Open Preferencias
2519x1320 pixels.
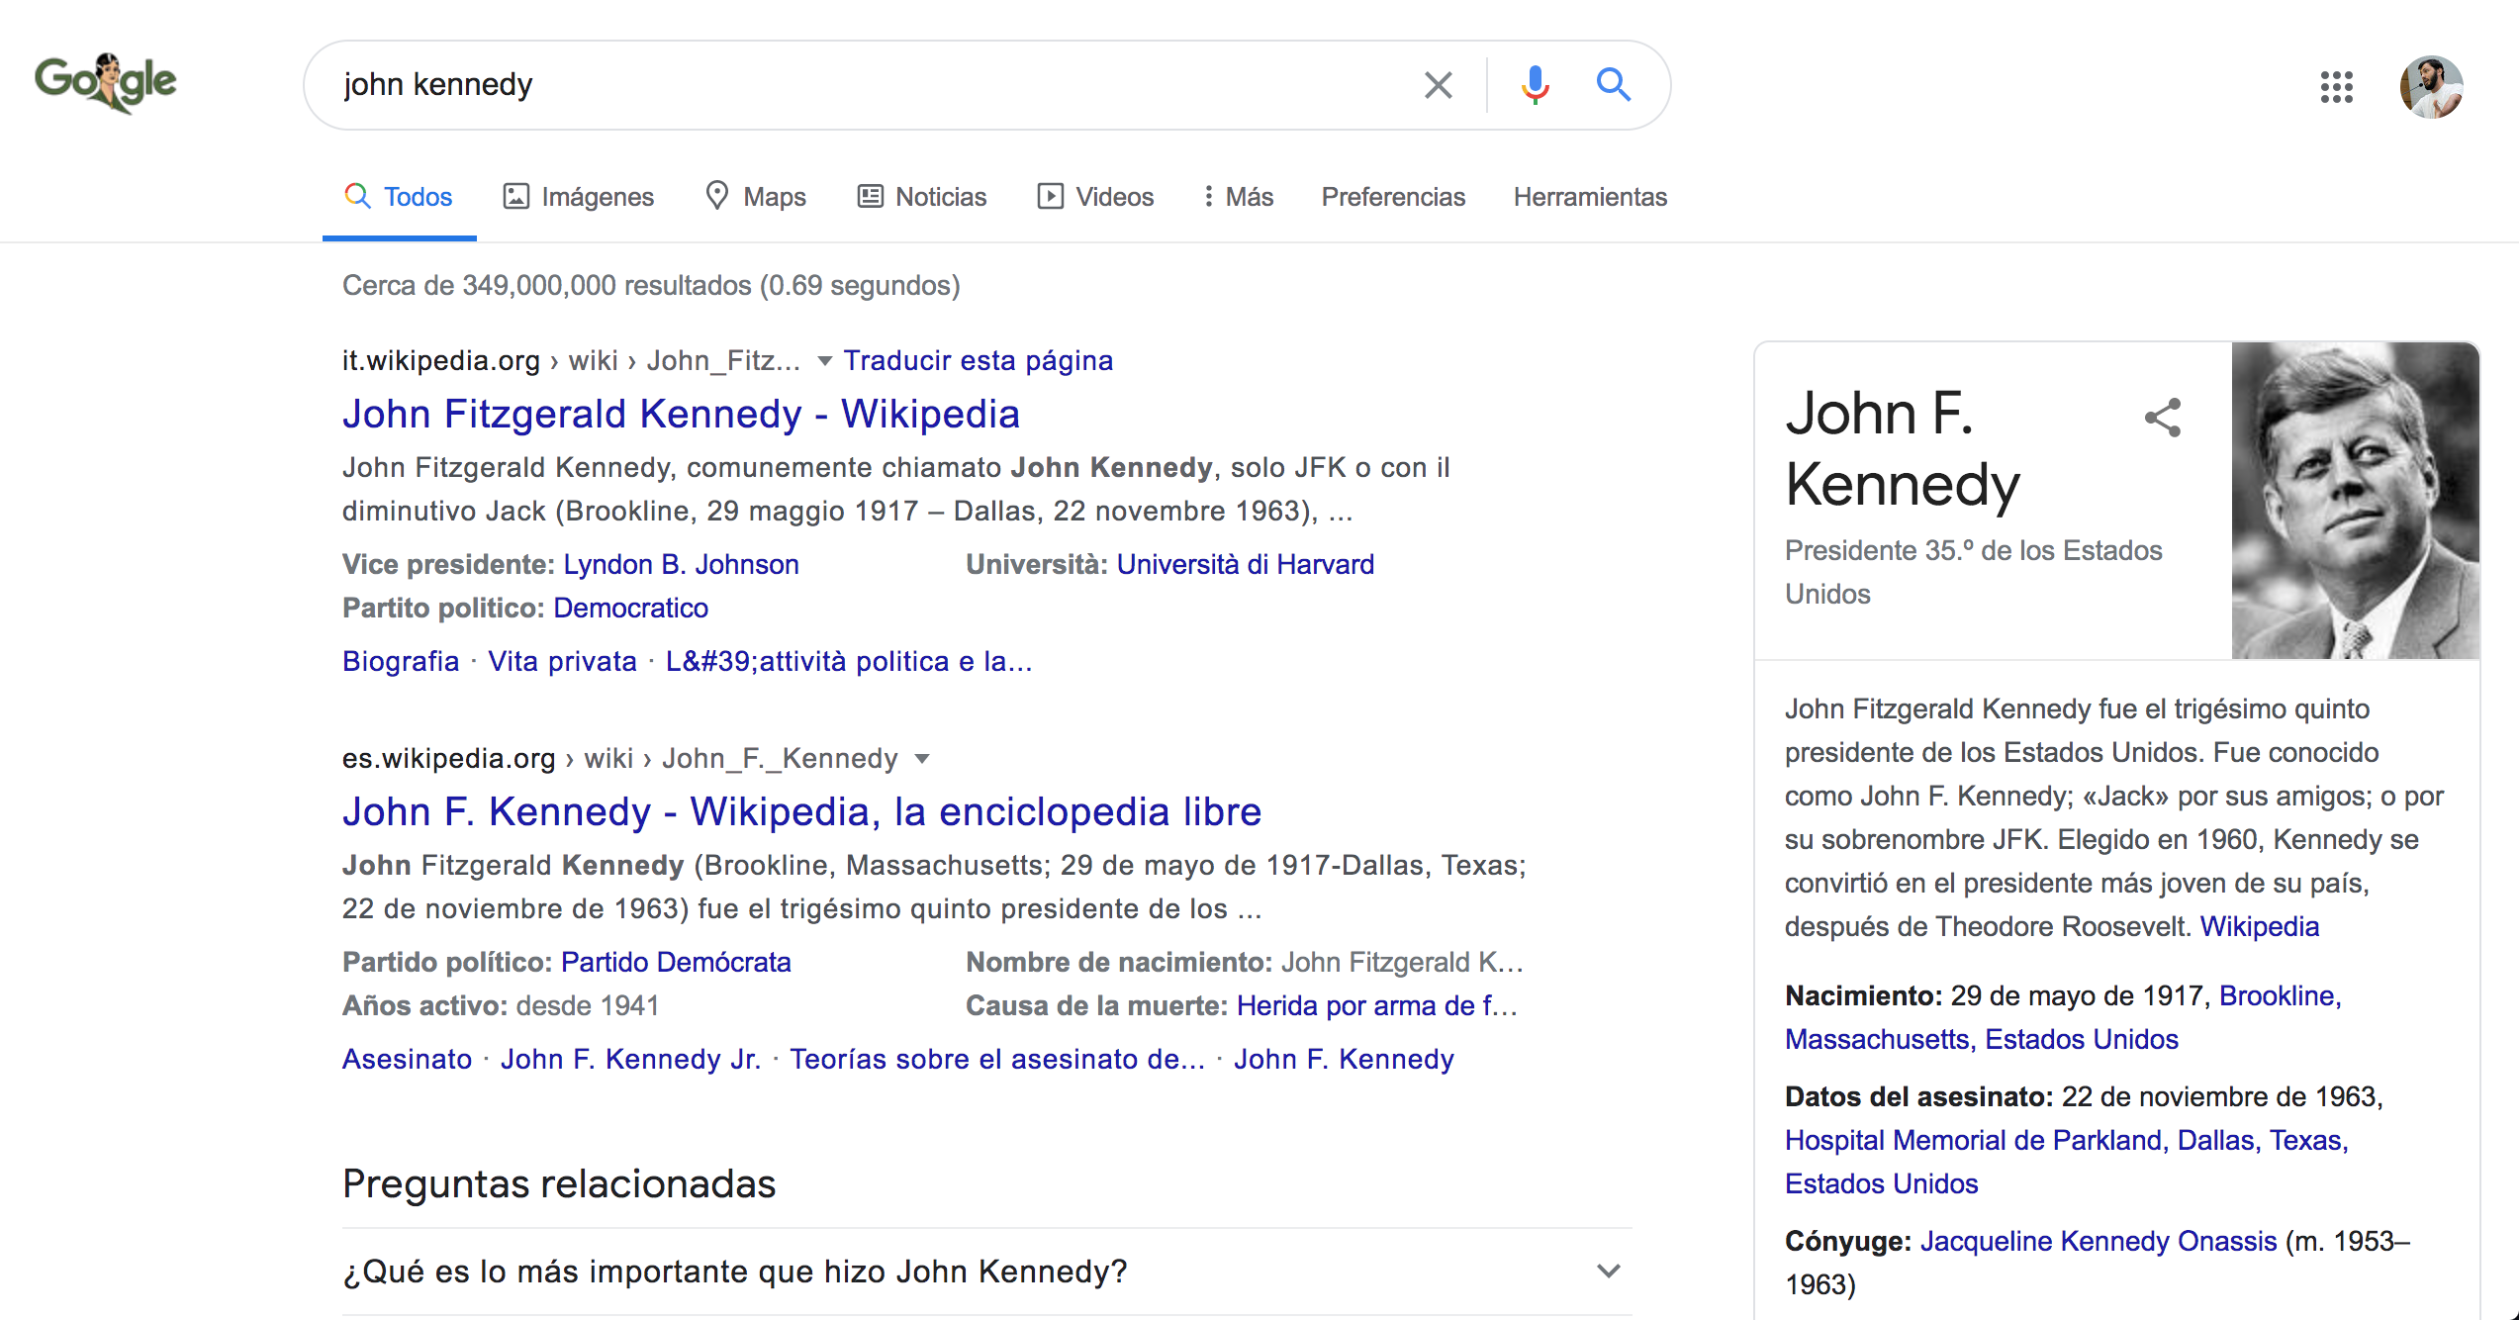pos(1393,197)
